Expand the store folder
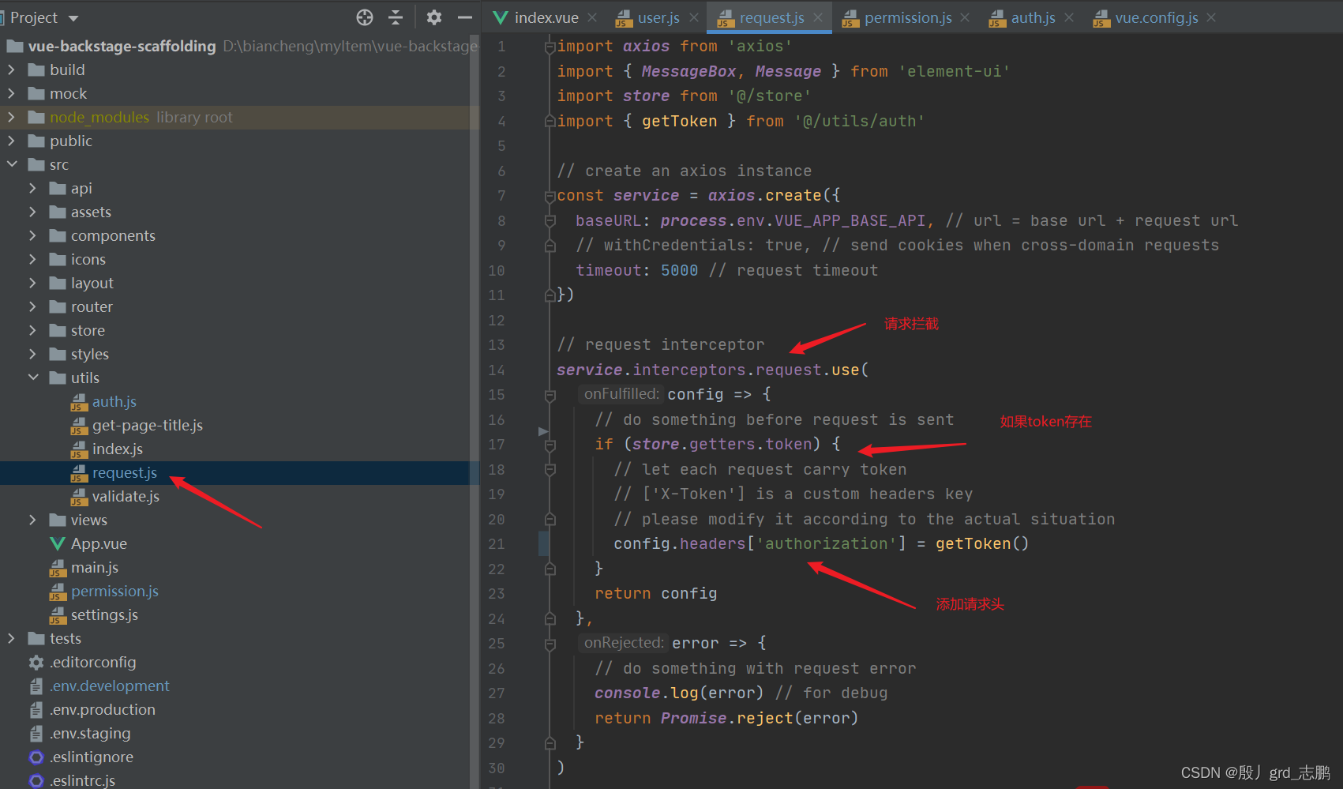The height and width of the screenshot is (789, 1343). (32, 330)
